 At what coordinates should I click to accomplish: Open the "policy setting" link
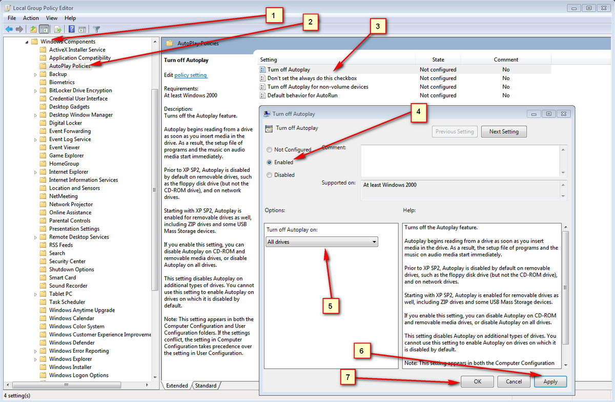(x=191, y=75)
